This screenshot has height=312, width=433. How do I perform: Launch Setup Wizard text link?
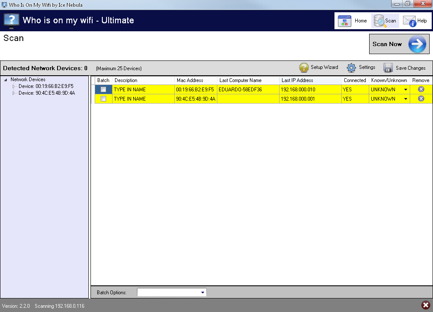(324, 67)
